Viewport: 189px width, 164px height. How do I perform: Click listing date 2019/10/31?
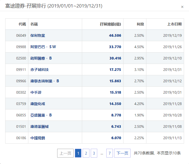(x=172, y=92)
